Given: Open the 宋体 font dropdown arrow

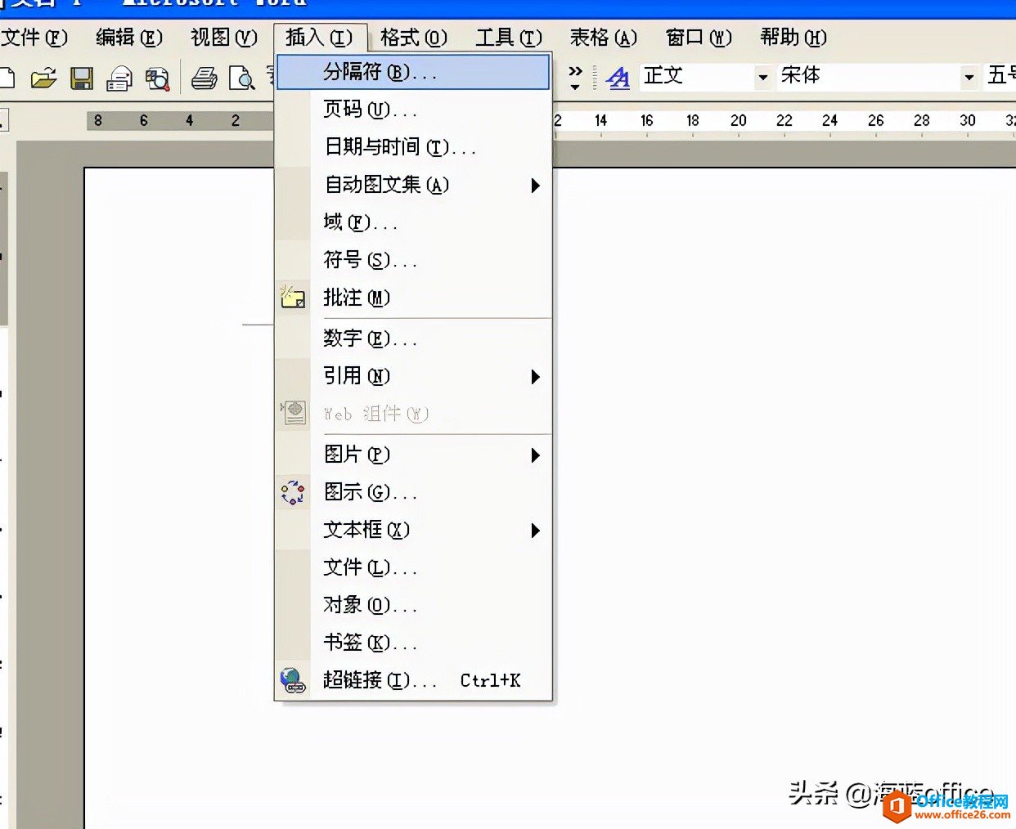Looking at the screenshot, I should point(969,78).
